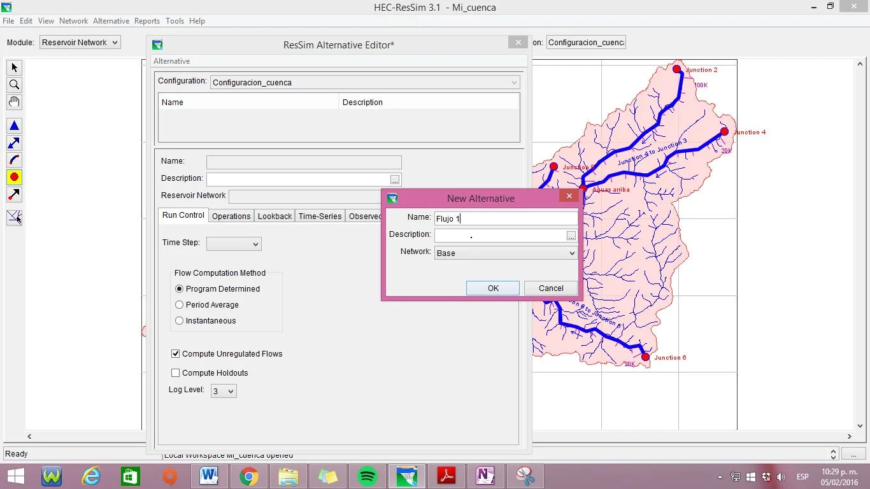Click the HEC-ResSim app icon in title bar
The height and width of the screenshot is (489, 870).
(x=7, y=7)
